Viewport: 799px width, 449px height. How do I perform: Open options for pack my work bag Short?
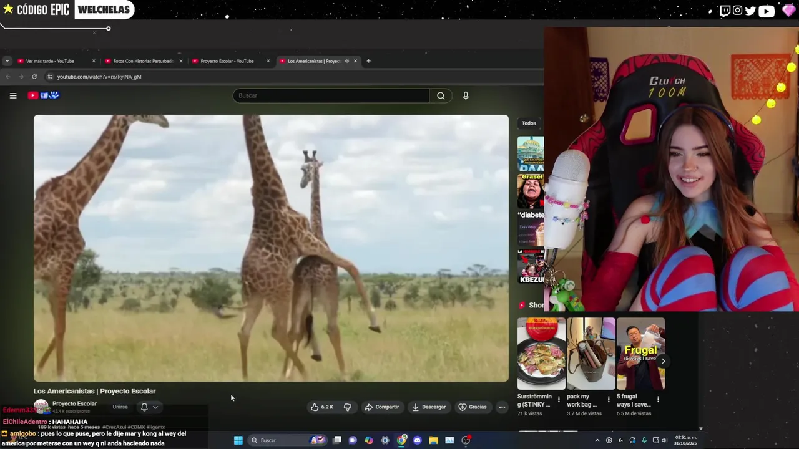click(609, 399)
